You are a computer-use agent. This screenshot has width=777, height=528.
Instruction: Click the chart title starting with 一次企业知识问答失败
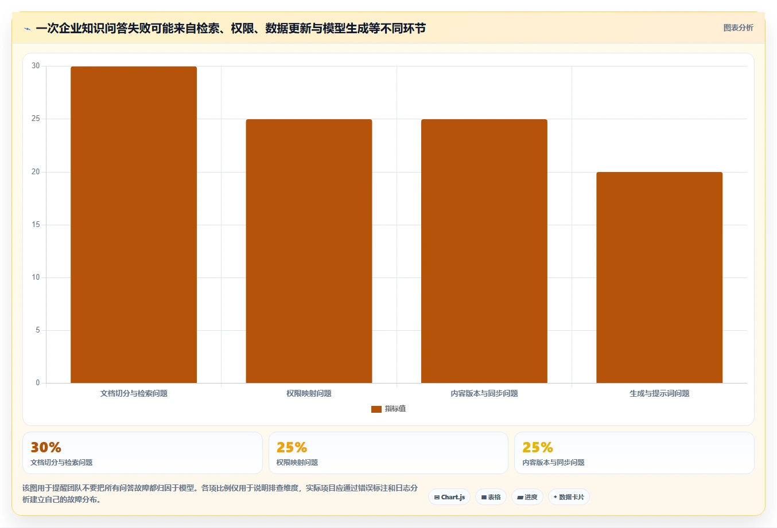(231, 28)
